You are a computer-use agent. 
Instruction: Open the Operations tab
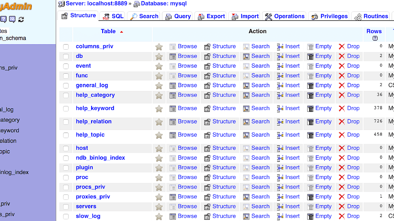click(x=285, y=16)
